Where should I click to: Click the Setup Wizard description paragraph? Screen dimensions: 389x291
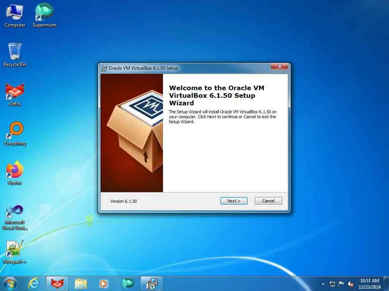223,117
